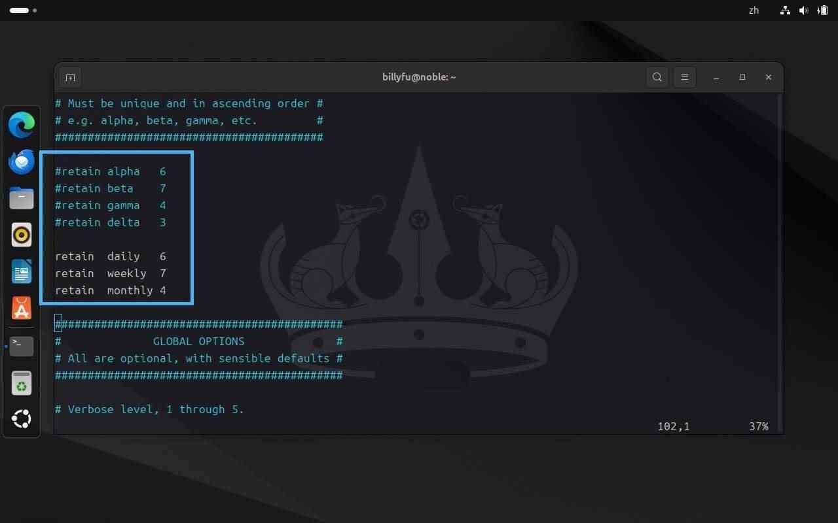Open the Files manager dock icon

(22, 198)
